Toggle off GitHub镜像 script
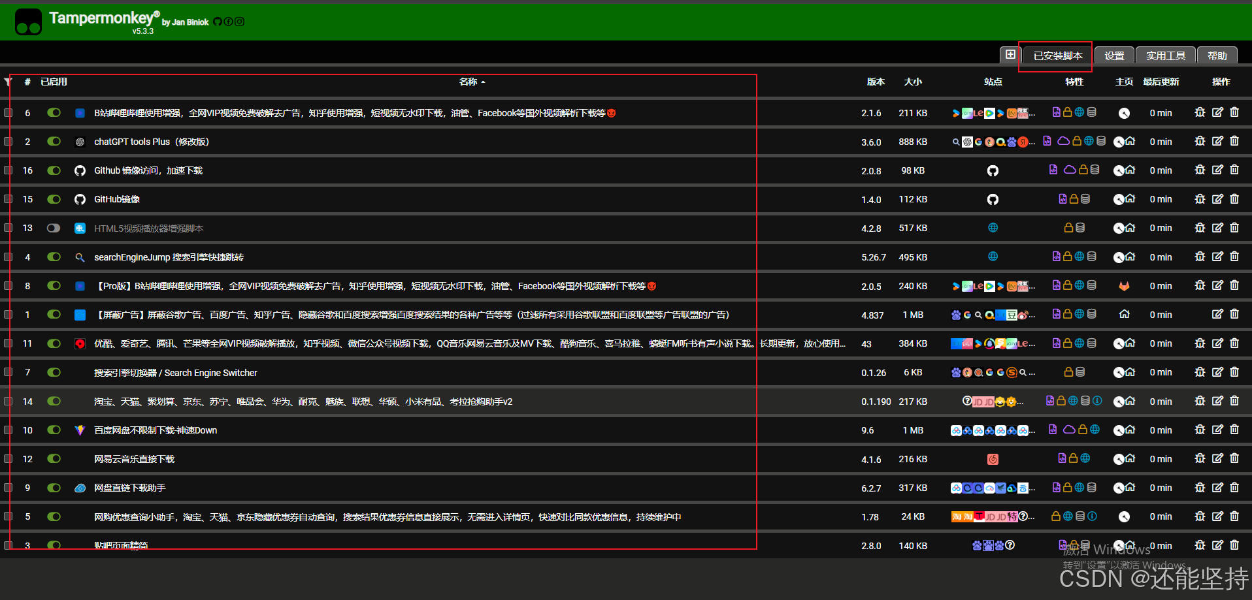This screenshot has width=1252, height=600. click(54, 199)
